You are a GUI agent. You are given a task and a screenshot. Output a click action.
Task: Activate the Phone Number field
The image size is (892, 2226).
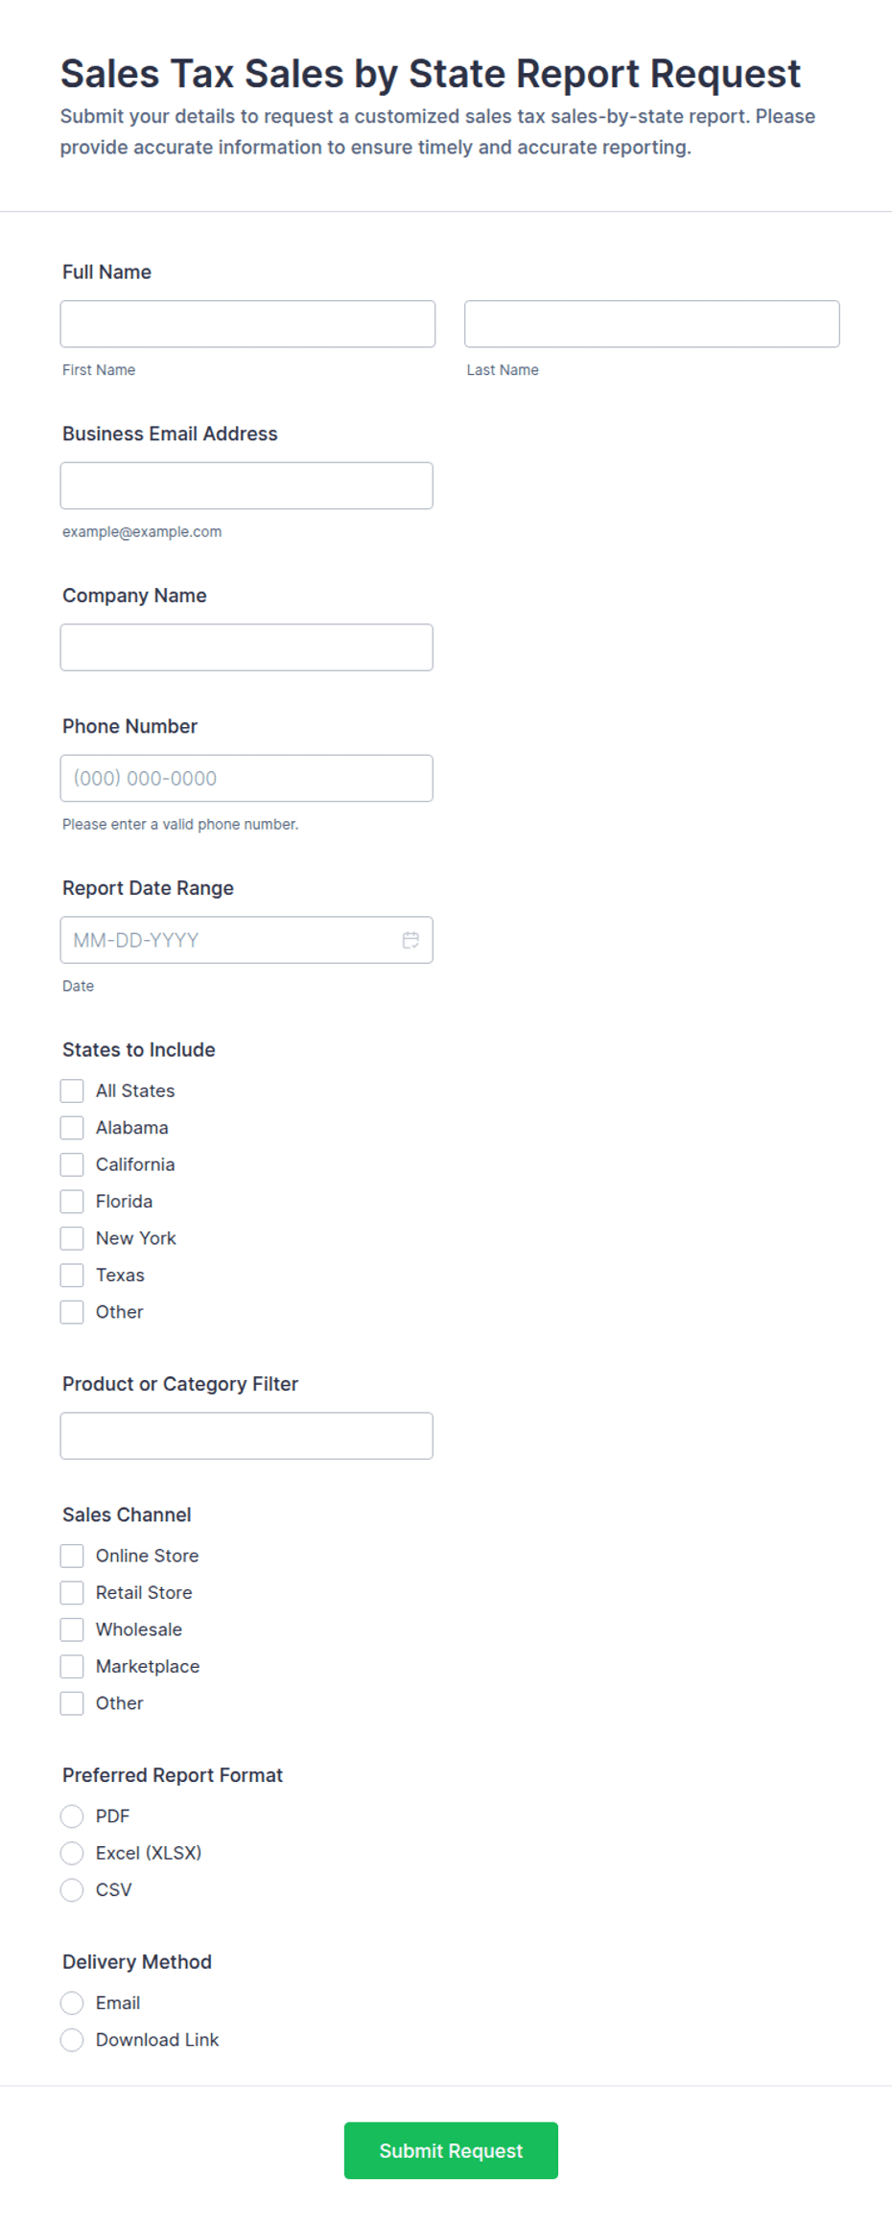tap(246, 778)
